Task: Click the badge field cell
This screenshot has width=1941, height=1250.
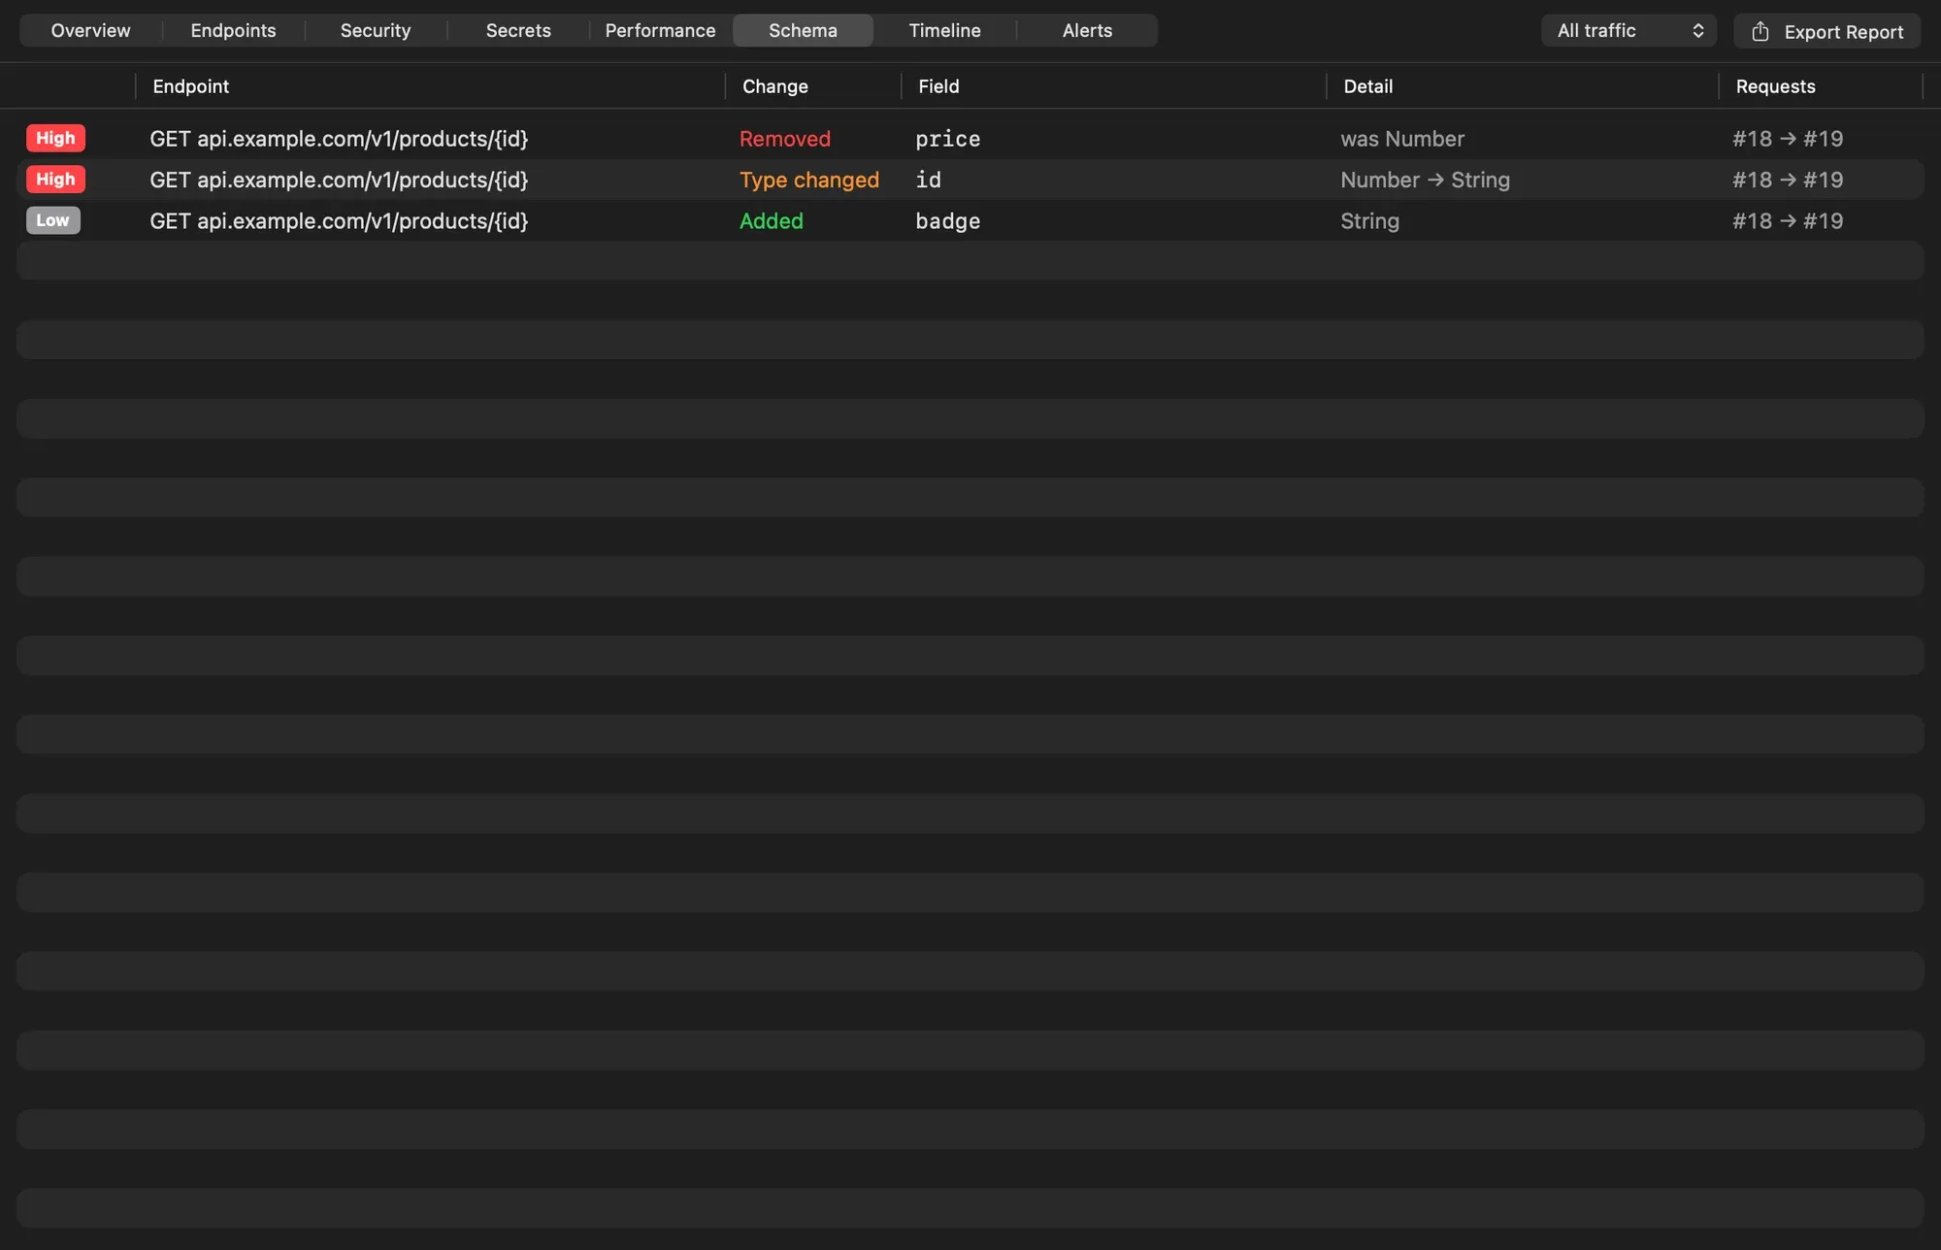Action: point(947,220)
